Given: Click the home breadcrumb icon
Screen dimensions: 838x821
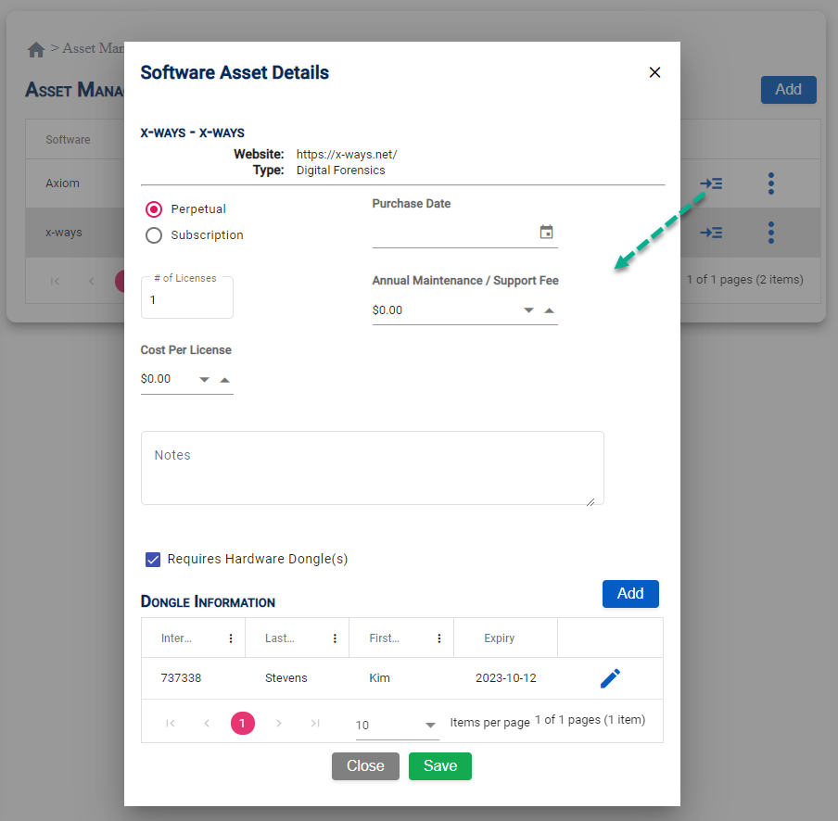Looking at the screenshot, I should pos(36,50).
